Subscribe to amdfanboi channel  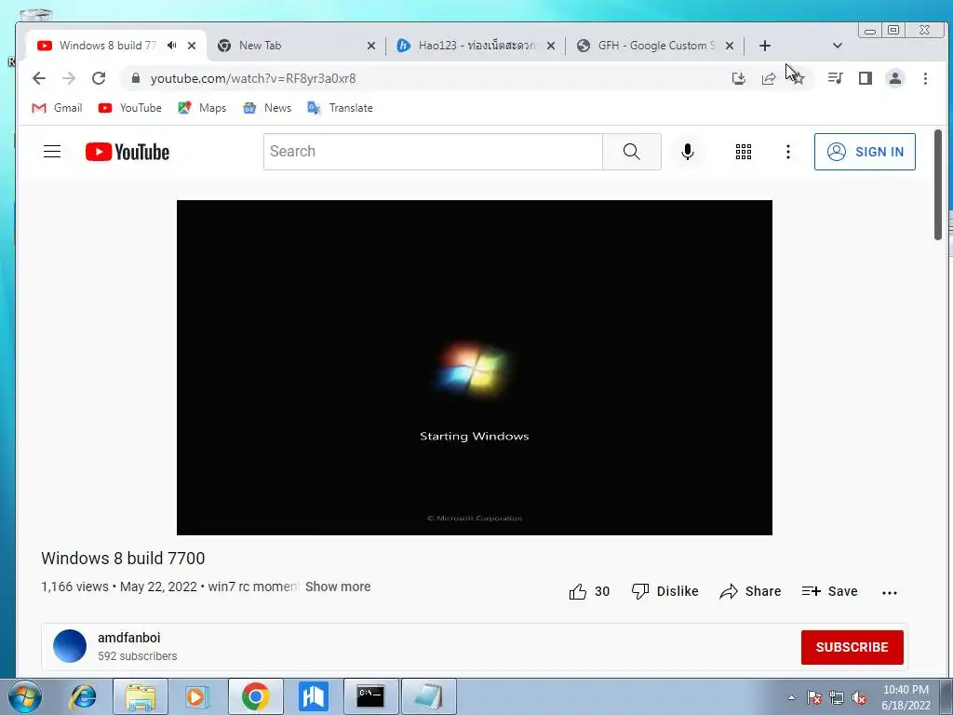[x=852, y=647]
